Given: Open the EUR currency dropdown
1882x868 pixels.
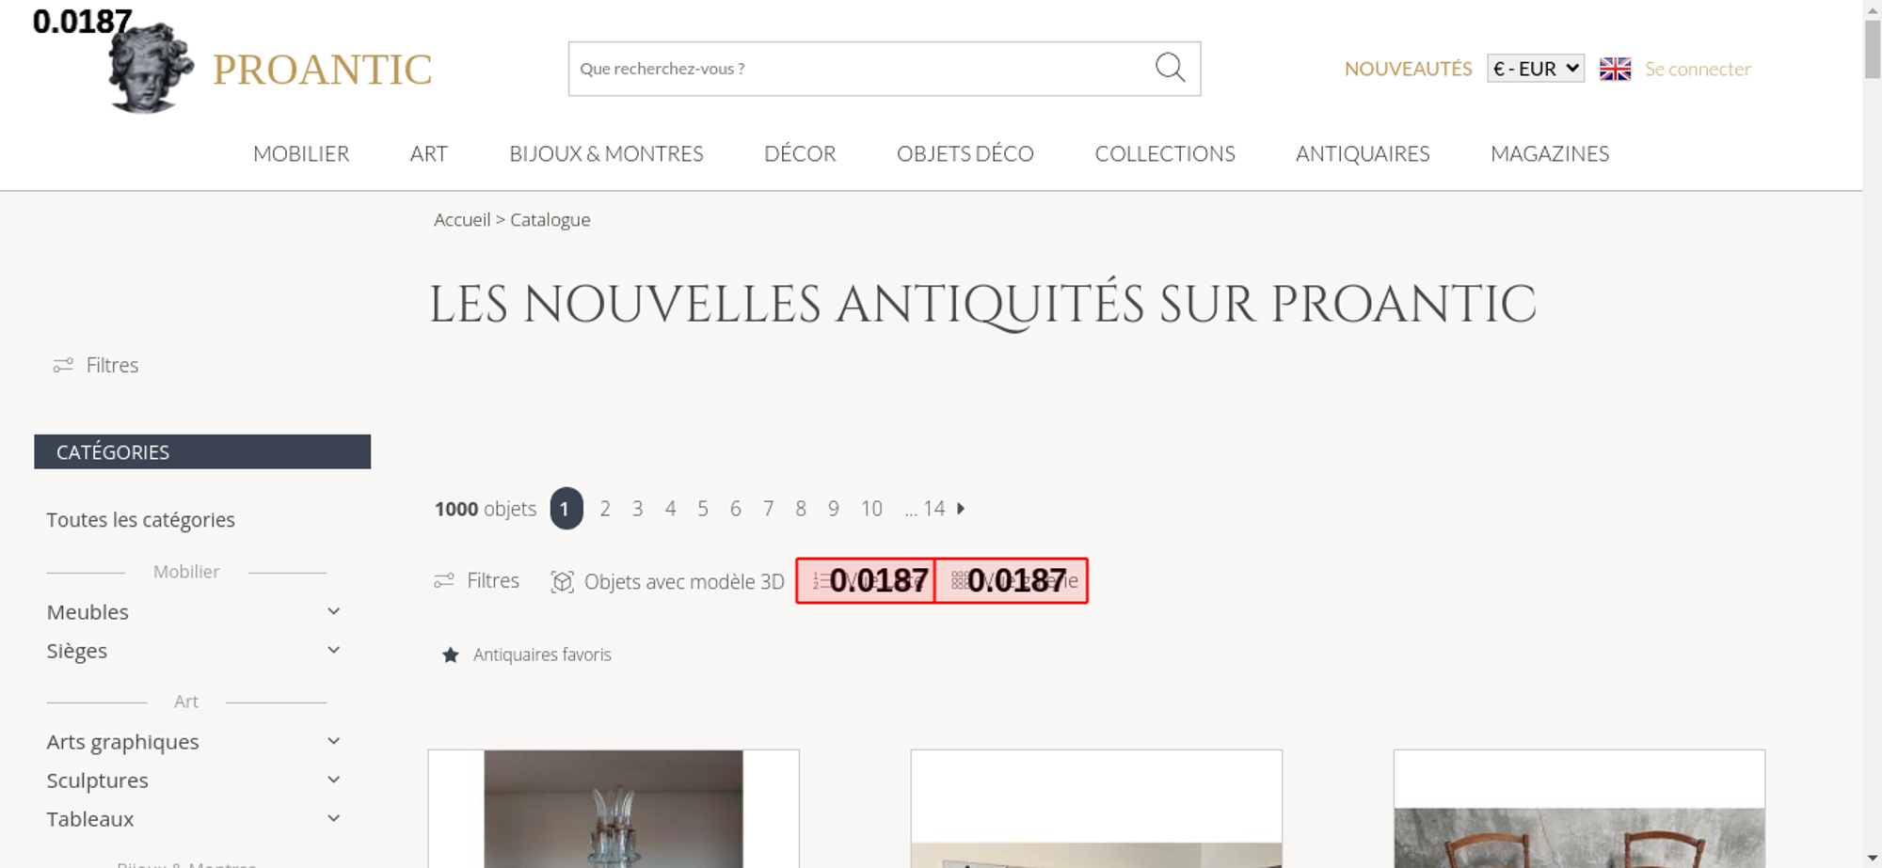Looking at the screenshot, I should [x=1536, y=69].
